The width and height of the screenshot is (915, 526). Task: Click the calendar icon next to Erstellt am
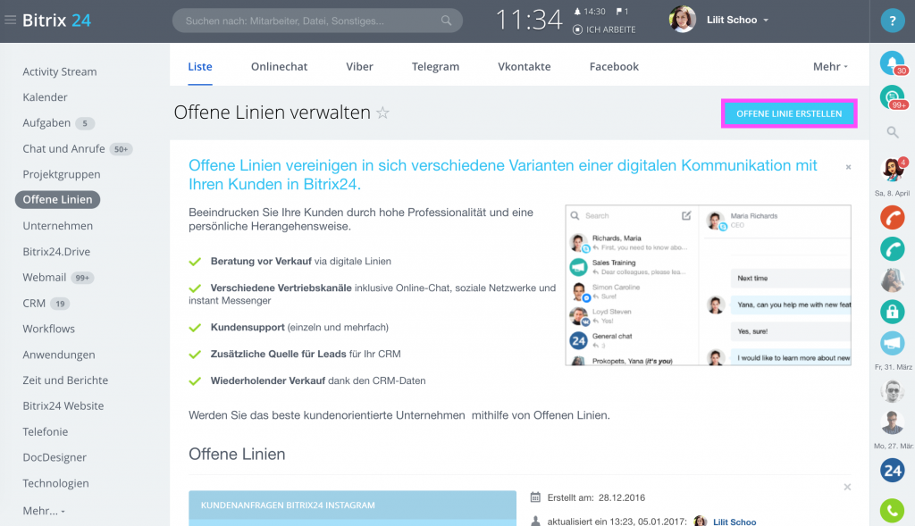click(x=535, y=497)
